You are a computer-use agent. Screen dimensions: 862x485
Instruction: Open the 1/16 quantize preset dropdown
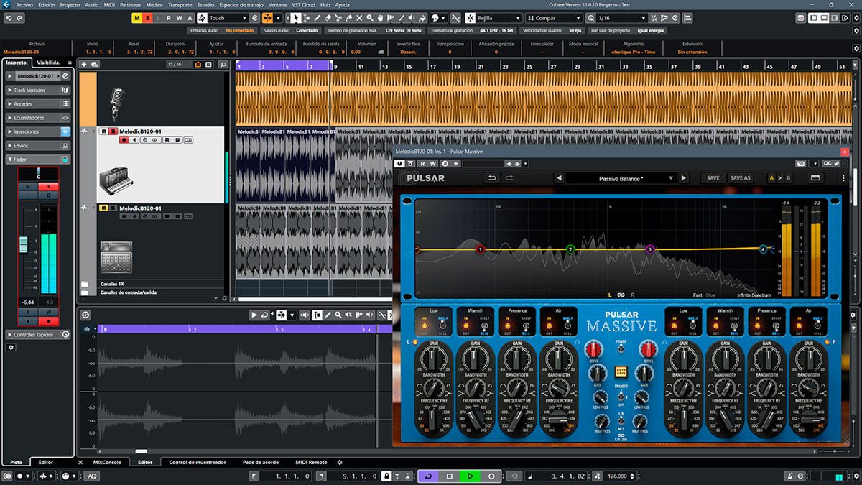point(623,18)
